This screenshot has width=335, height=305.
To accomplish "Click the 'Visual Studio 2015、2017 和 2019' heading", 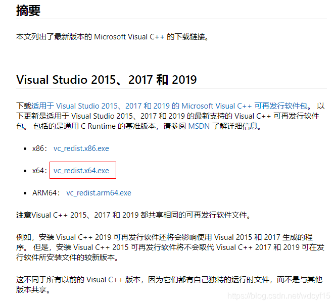I will tap(107, 80).
